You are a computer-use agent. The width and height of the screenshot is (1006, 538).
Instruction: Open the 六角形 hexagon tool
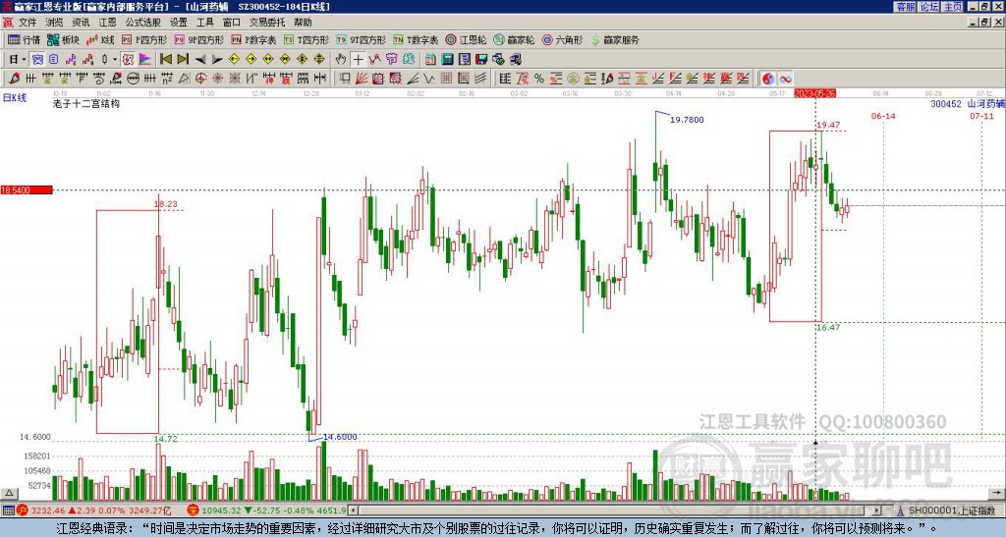(x=563, y=39)
